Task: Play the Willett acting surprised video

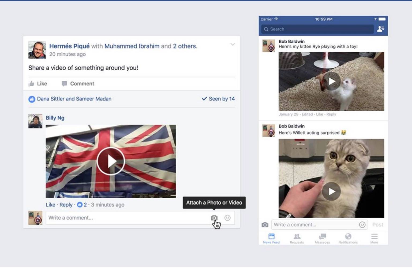Action: [331, 191]
